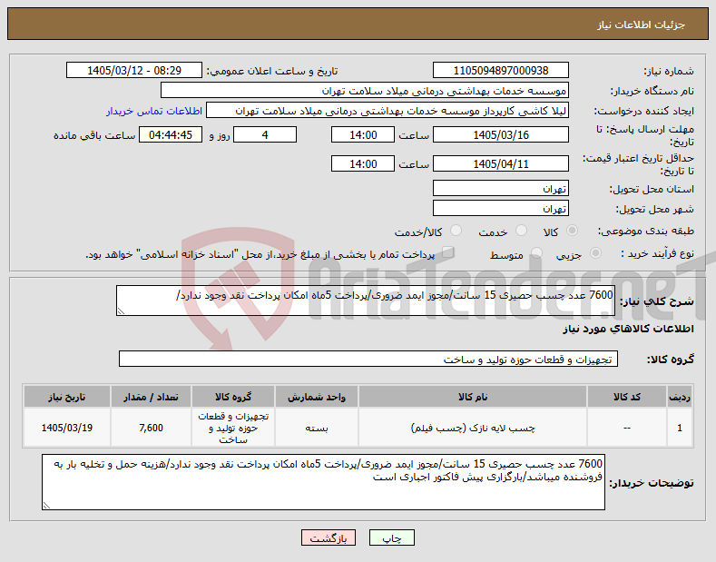Click the شهر محل تحویل field
Screen dimensions: 716x562
tap(500, 208)
